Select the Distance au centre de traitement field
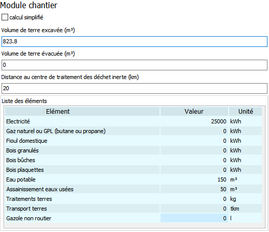 tap(134, 88)
